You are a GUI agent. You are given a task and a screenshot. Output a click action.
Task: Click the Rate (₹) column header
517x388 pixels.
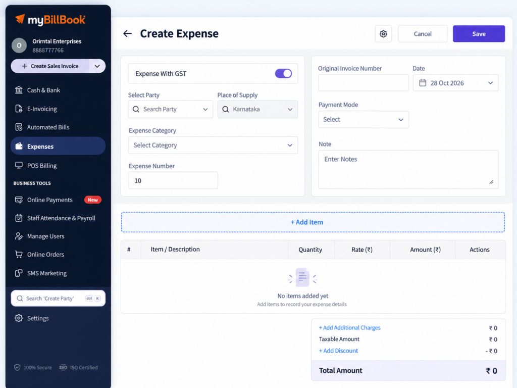coord(361,250)
